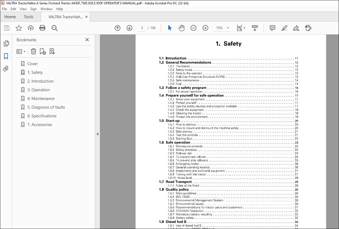
Task: Click 1.5 Start-up contents entry
Action: click(229, 121)
